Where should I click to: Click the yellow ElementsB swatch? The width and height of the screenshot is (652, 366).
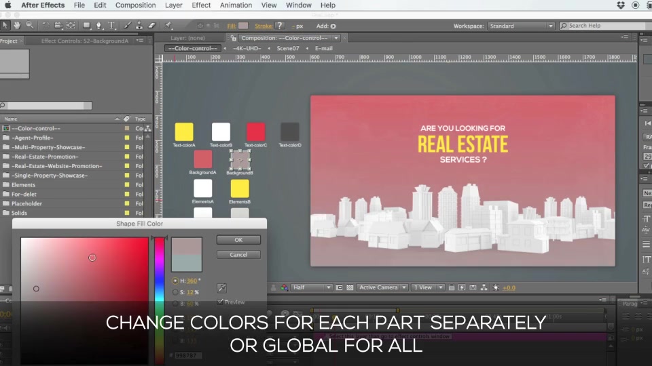(x=240, y=189)
